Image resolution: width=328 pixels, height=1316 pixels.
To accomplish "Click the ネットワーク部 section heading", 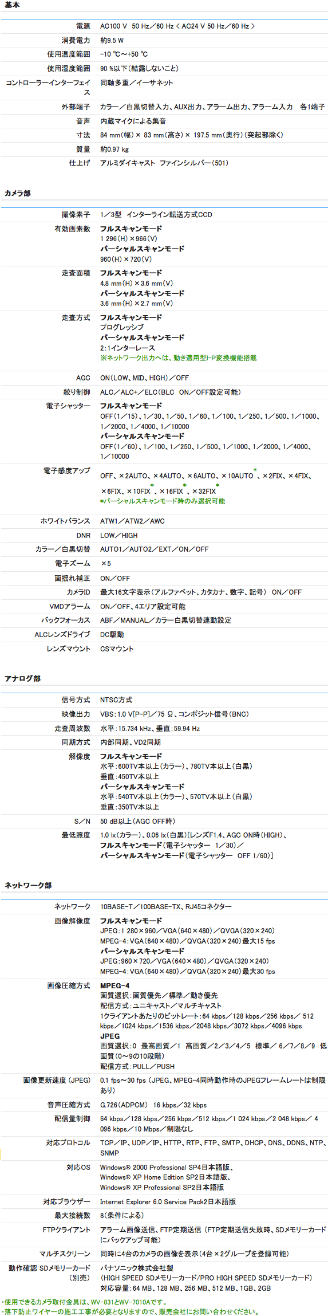I will coord(28,886).
